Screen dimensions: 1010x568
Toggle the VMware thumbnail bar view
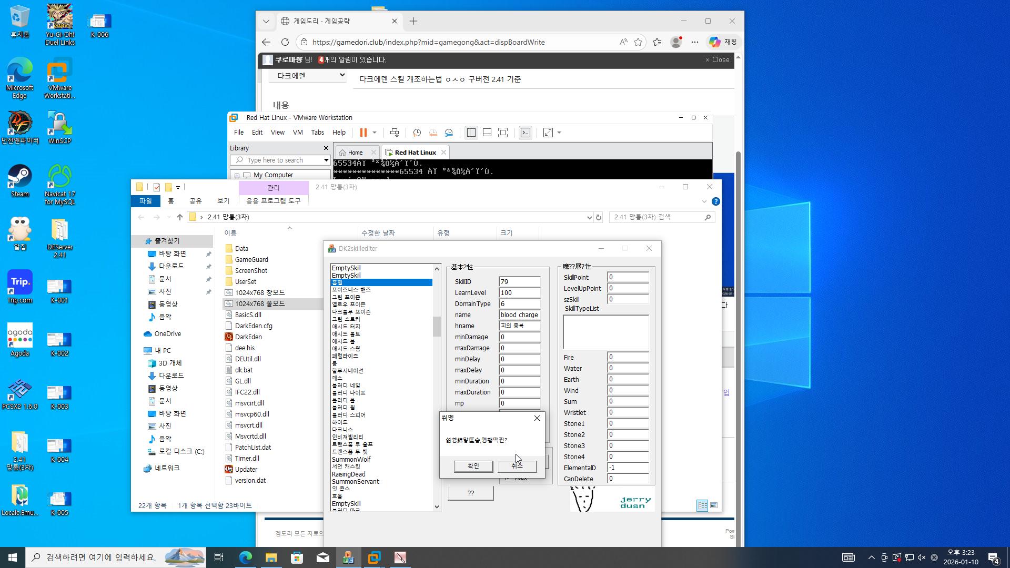(x=487, y=133)
